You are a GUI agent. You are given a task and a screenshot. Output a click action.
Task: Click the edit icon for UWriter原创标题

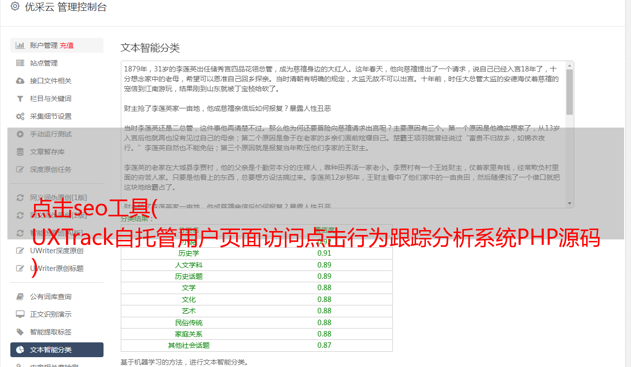point(20,268)
